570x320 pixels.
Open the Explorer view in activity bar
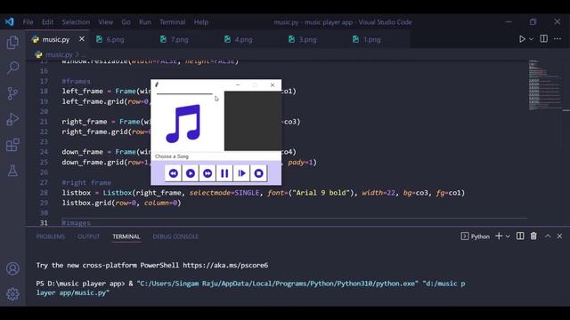12,43
